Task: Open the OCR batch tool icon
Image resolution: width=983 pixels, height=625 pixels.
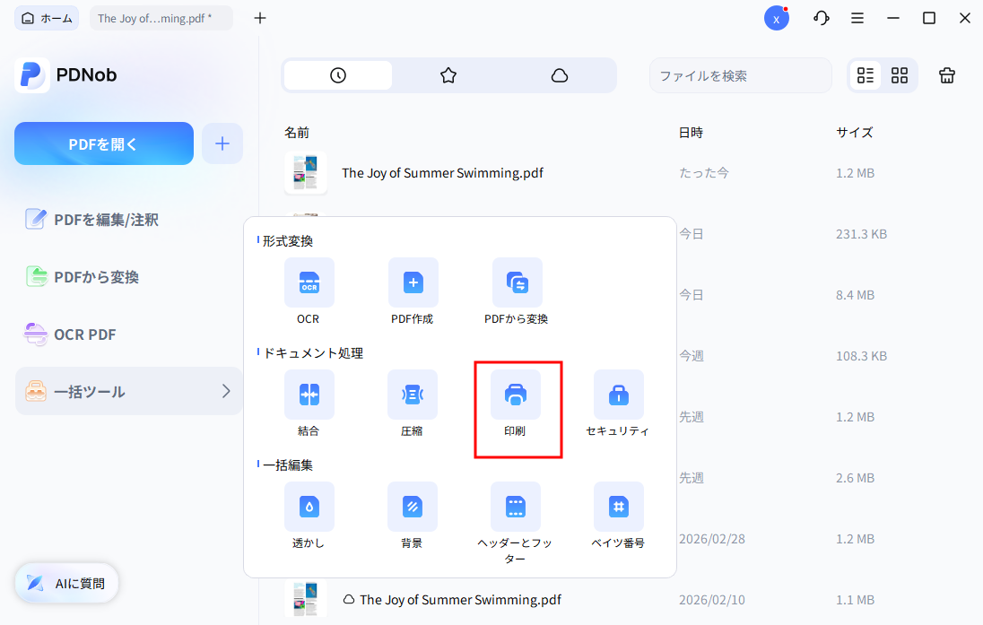Action: (309, 282)
